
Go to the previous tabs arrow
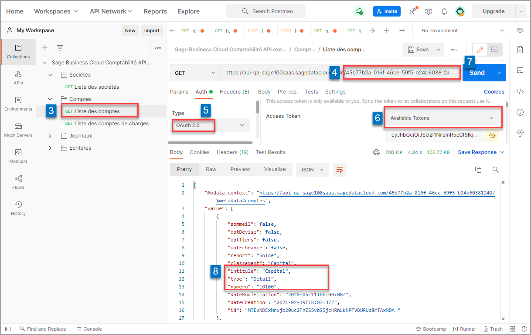172,30
